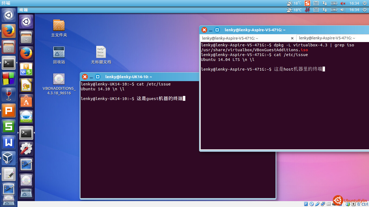This screenshot has height=207, width=369.
Task: Toggle the muted volume indicator in host panel
Action: click(x=343, y=3)
